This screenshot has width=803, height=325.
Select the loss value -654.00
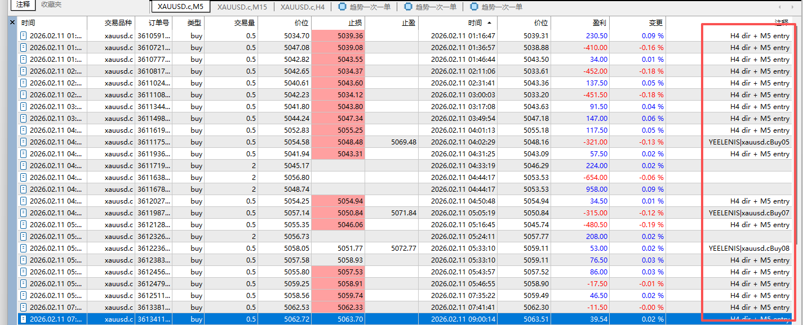tap(595, 177)
